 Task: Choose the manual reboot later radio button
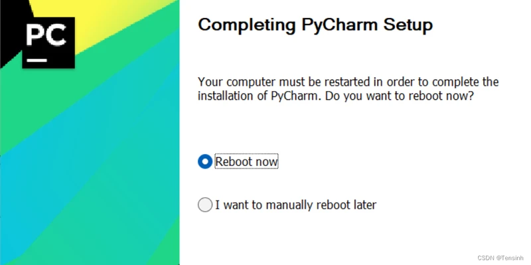pos(205,205)
